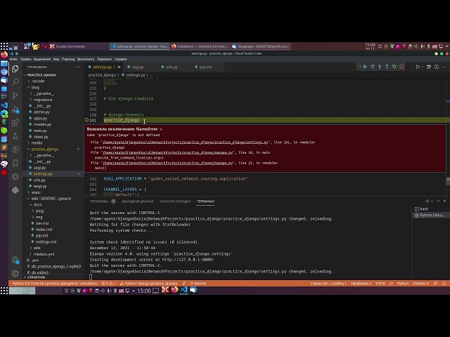Open notifications bell in status bar
450x337 pixels.
point(444,284)
